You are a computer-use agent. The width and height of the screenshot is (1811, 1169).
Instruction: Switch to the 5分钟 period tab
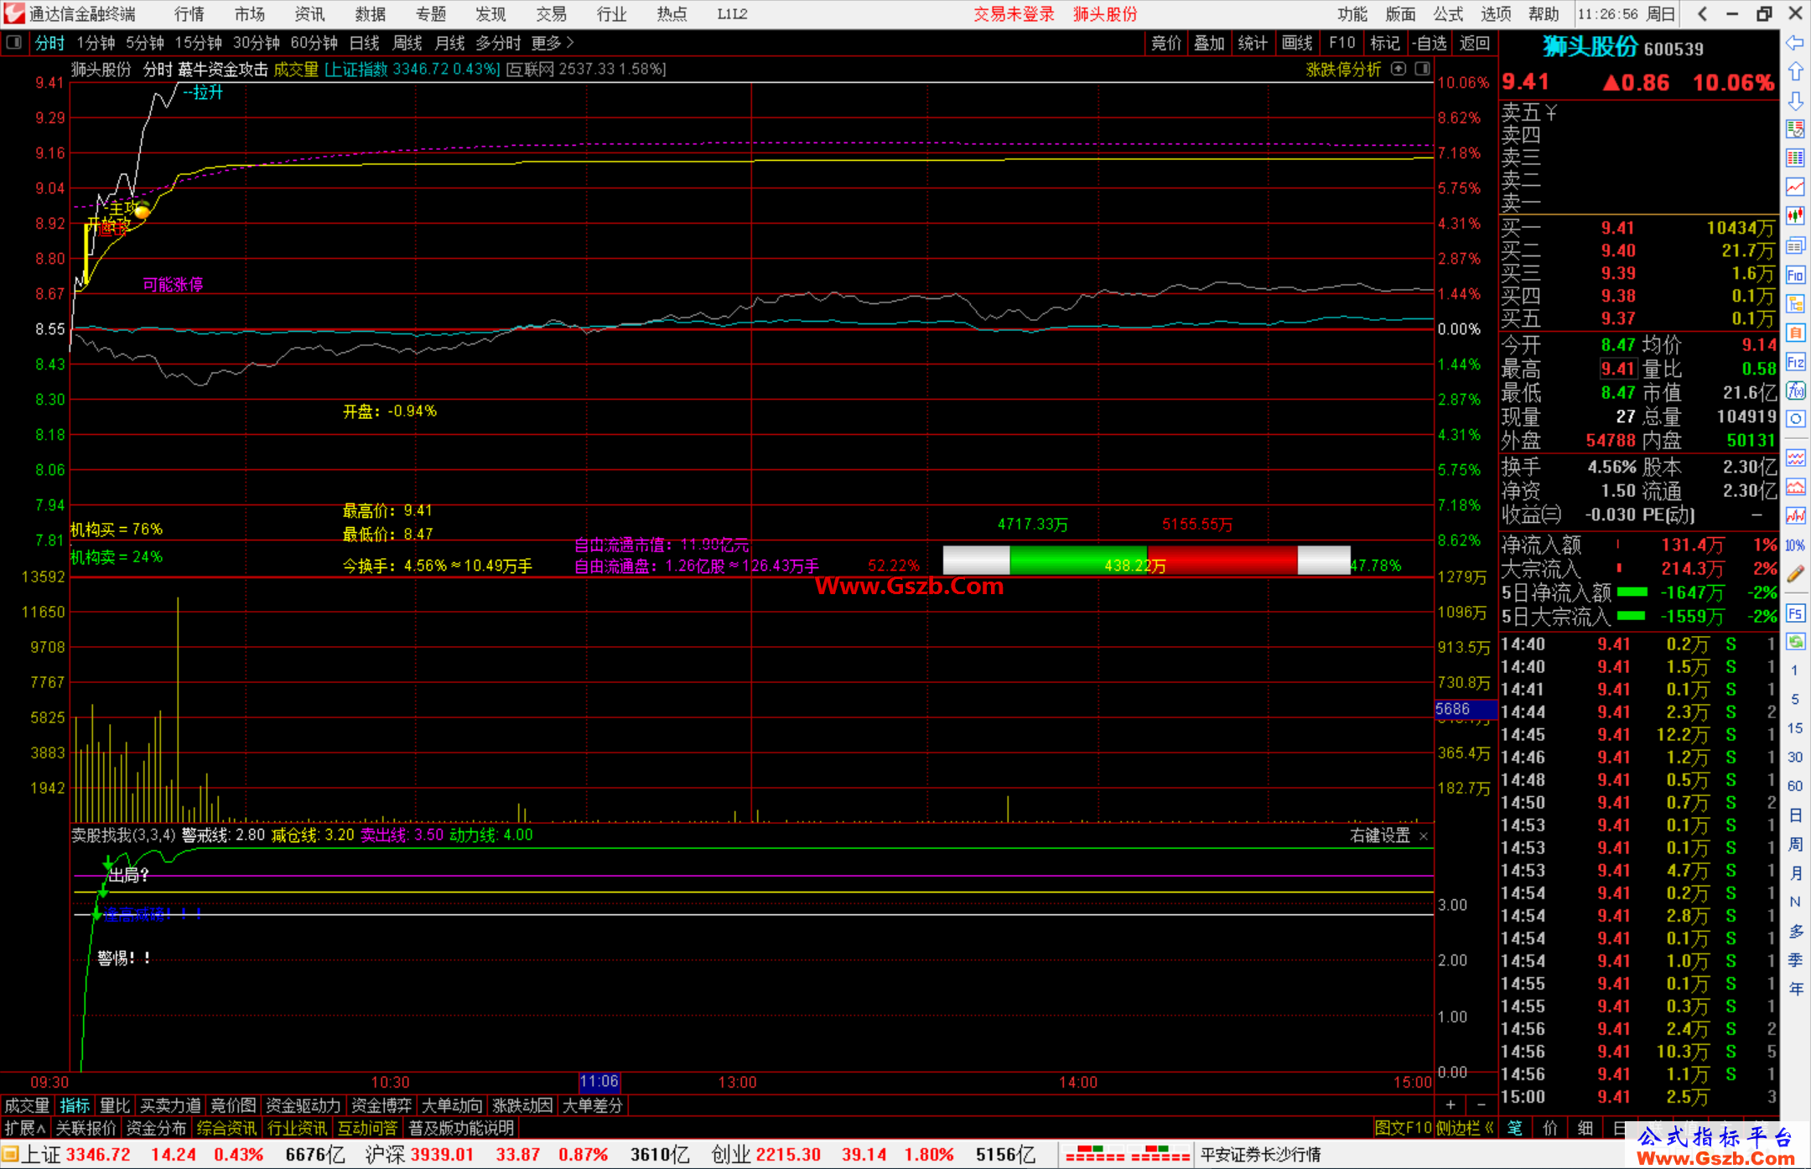pyautogui.click(x=145, y=43)
